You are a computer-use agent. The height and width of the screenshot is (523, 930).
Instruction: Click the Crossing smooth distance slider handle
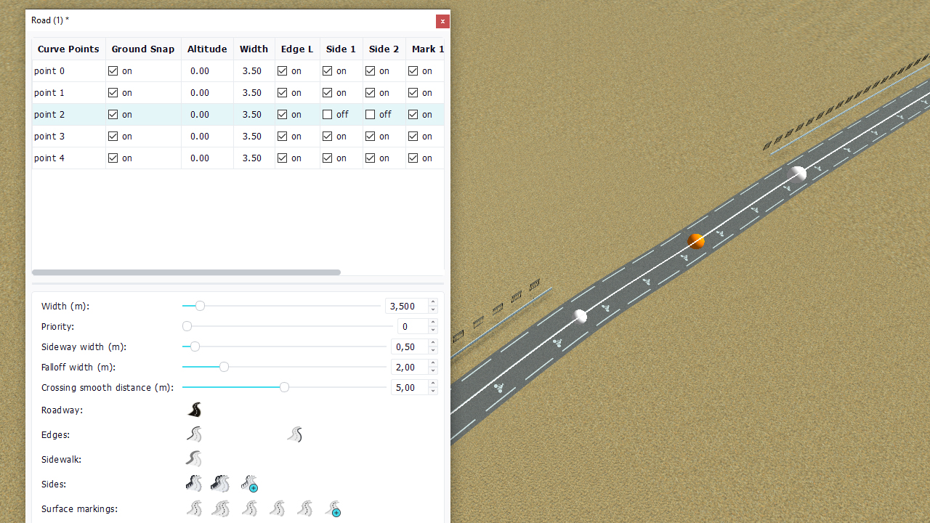[284, 387]
